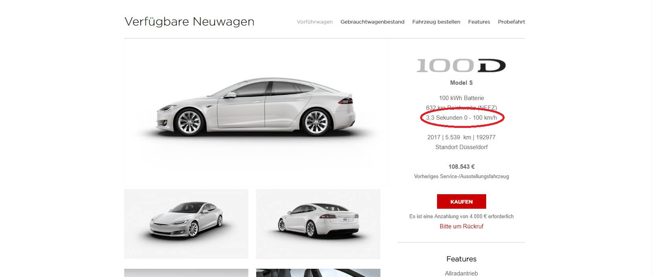Click the Standort Düsseldorf location text
The height and width of the screenshot is (277, 652).
pos(461,147)
